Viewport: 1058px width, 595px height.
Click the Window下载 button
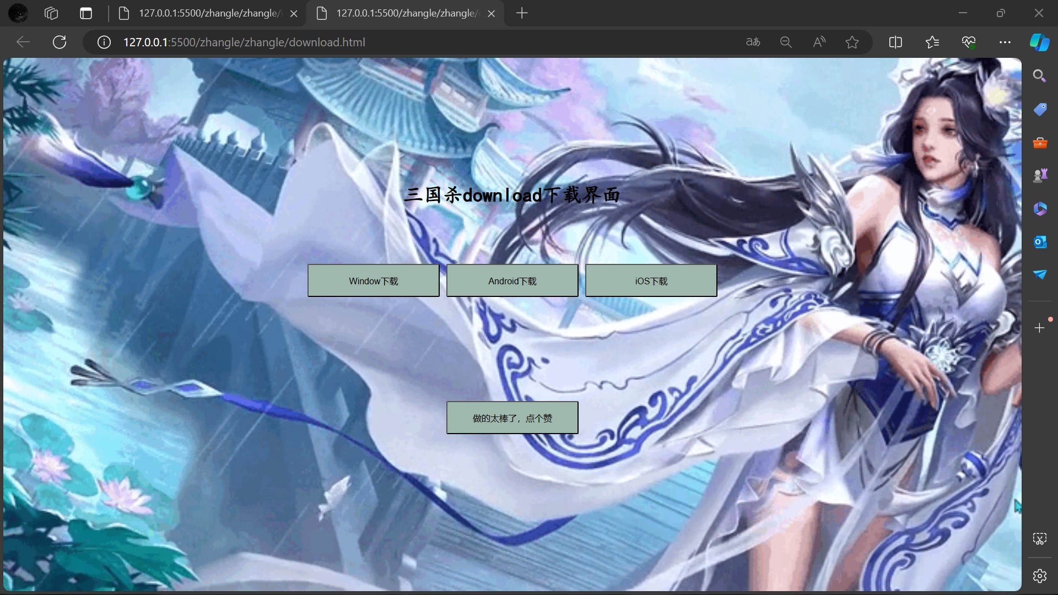pyautogui.click(x=374, y=280)
